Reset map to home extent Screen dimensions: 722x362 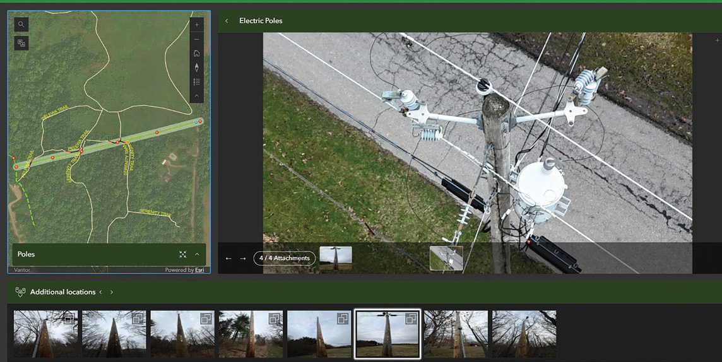click(197, 54)
